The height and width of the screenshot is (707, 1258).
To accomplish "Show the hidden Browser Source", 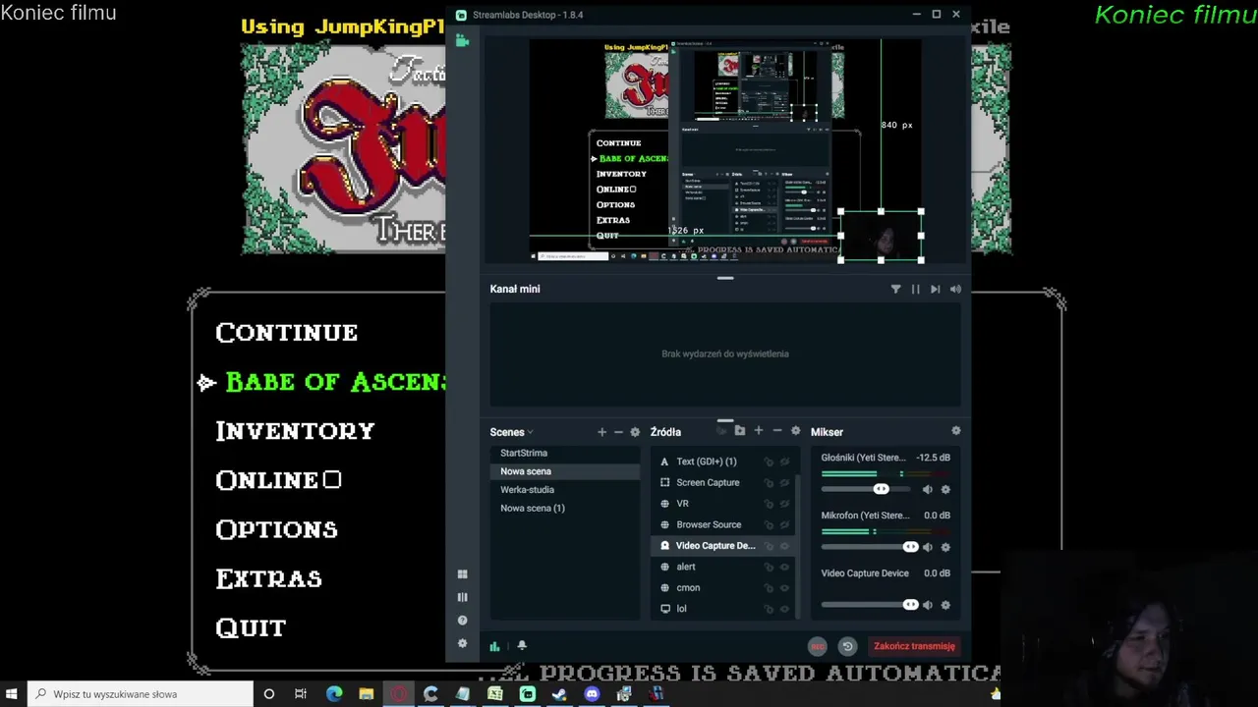I will click(x=784, y=525).
